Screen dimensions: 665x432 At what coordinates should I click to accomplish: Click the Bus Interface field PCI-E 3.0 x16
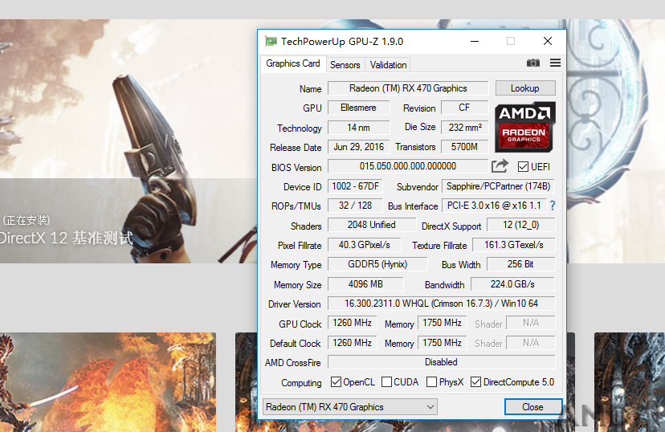click(x=494, y=206)
